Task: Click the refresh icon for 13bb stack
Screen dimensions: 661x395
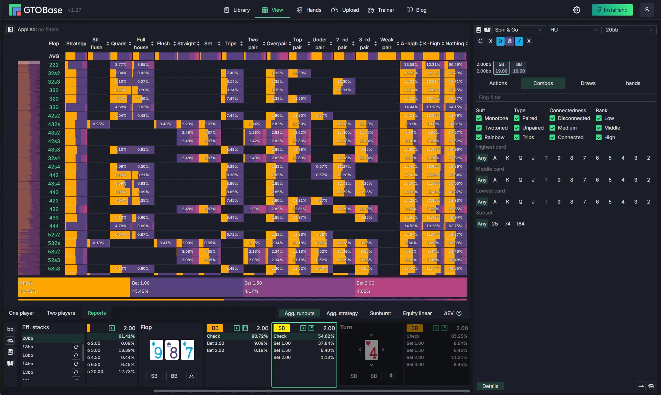Action: 76,372
